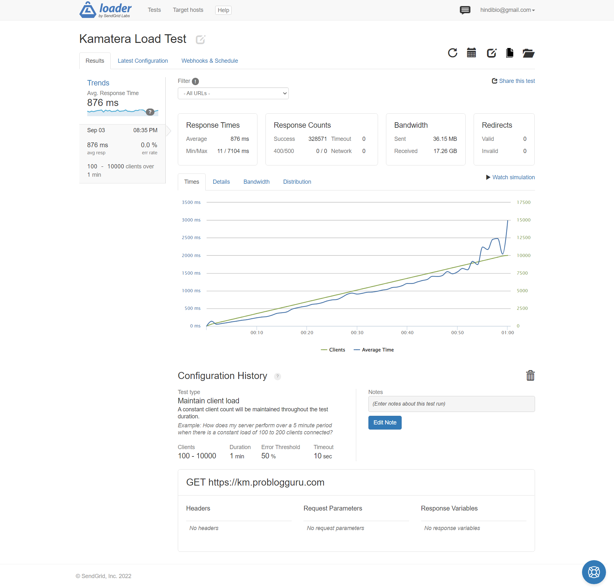
Task: Click edit icon beside Kamatera Load Test title
Action: point(201,39)
